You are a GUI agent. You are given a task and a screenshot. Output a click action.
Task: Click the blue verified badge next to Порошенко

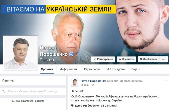pos(71,54)
